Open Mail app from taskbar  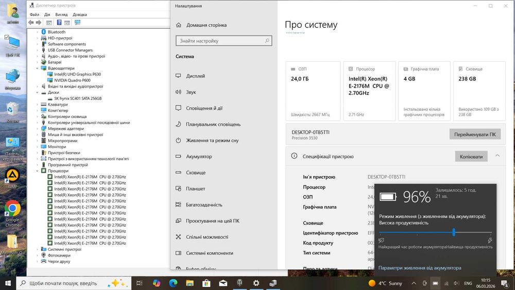[x=223, y=283]
